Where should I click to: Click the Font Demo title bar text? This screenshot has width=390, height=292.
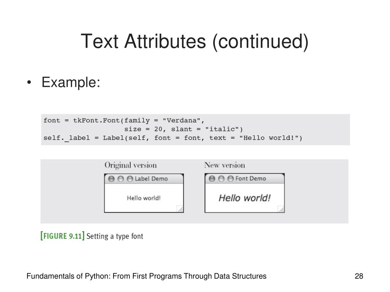click(x=251, y=179)
